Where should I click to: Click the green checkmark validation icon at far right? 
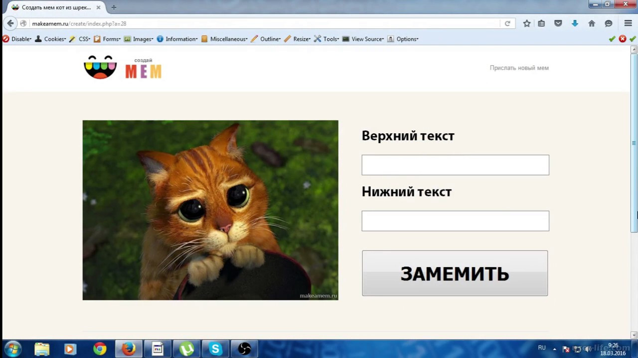(633, 39)
